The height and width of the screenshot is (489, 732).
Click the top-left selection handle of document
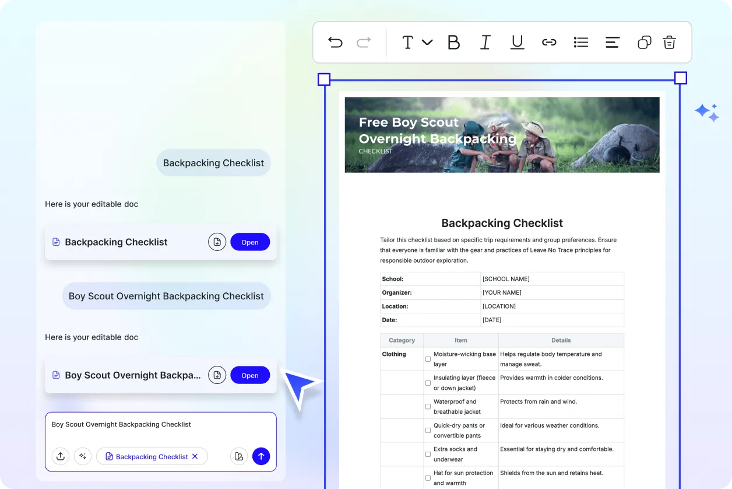[324, 79]
